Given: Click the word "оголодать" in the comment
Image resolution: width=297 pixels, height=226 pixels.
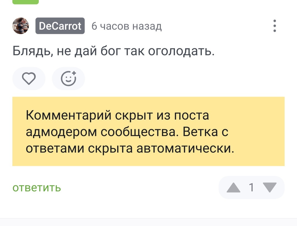Looking at the screenshot, I should (x=182, y=51).
